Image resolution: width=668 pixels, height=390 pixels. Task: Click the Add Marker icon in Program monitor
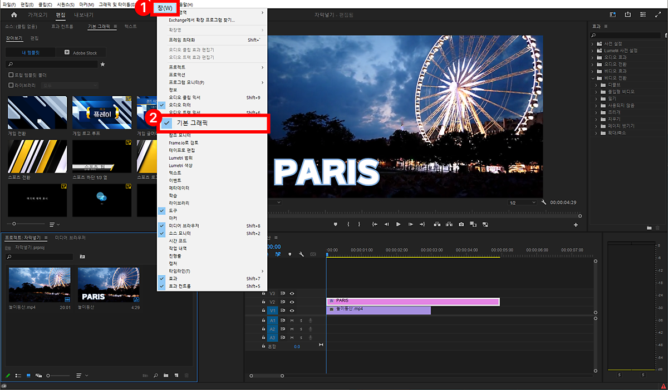tap(336, 224)
